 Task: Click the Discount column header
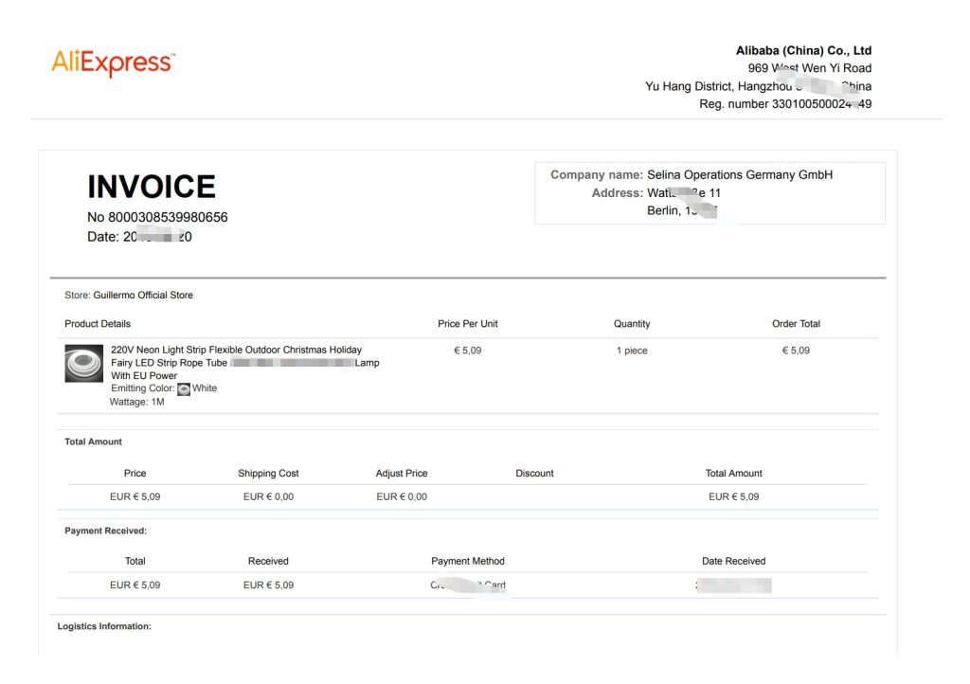[x=534, y=474]
